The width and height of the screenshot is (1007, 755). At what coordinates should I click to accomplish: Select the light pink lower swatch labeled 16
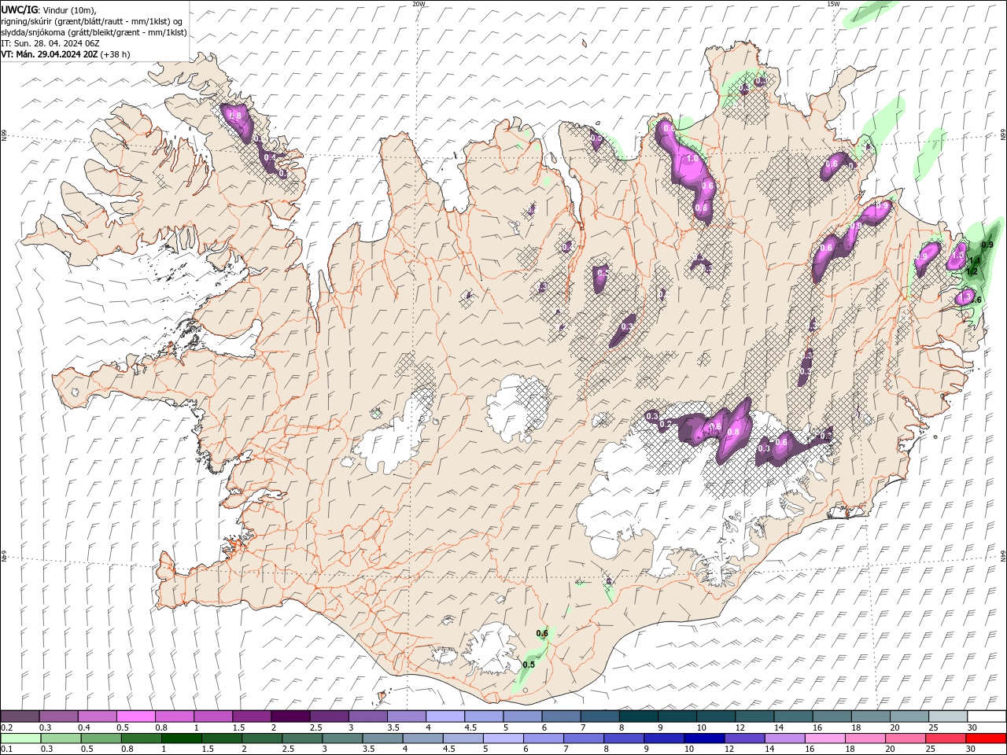824,738
